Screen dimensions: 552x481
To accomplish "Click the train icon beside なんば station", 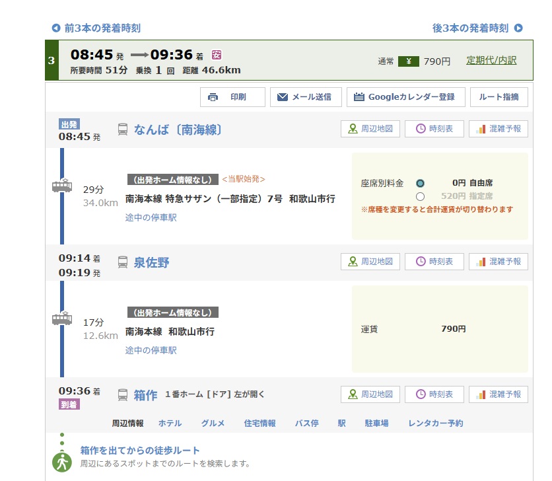I will [x=123, y=129].
